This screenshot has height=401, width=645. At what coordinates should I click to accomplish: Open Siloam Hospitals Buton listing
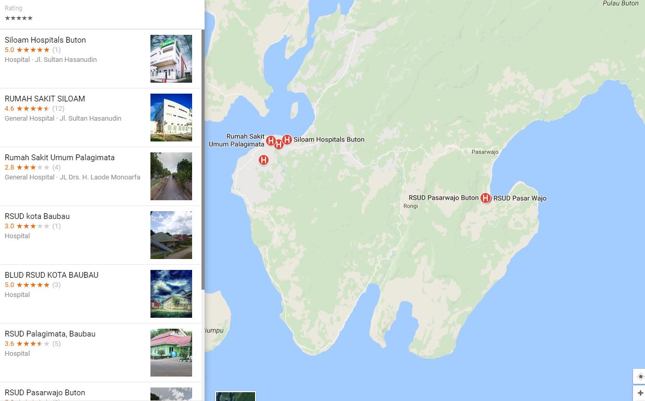click(x=100, y=59)
